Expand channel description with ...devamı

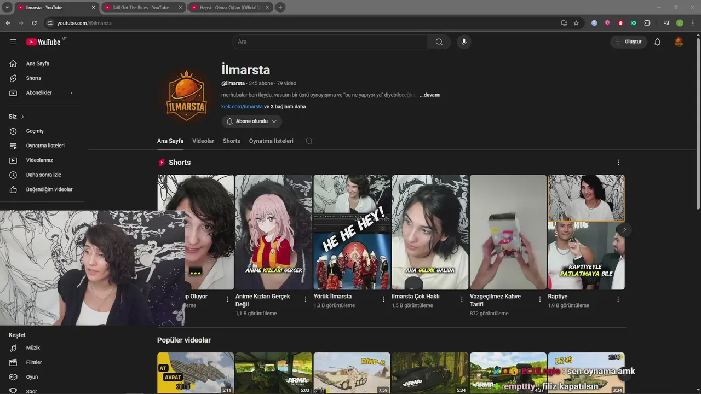tap(430, 95)
